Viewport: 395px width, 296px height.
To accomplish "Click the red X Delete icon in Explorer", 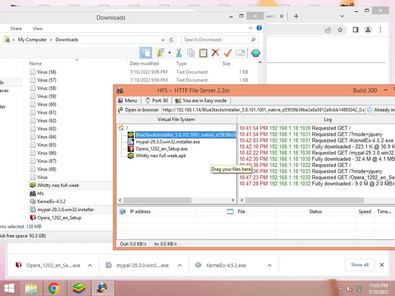I will coord(215,53).
